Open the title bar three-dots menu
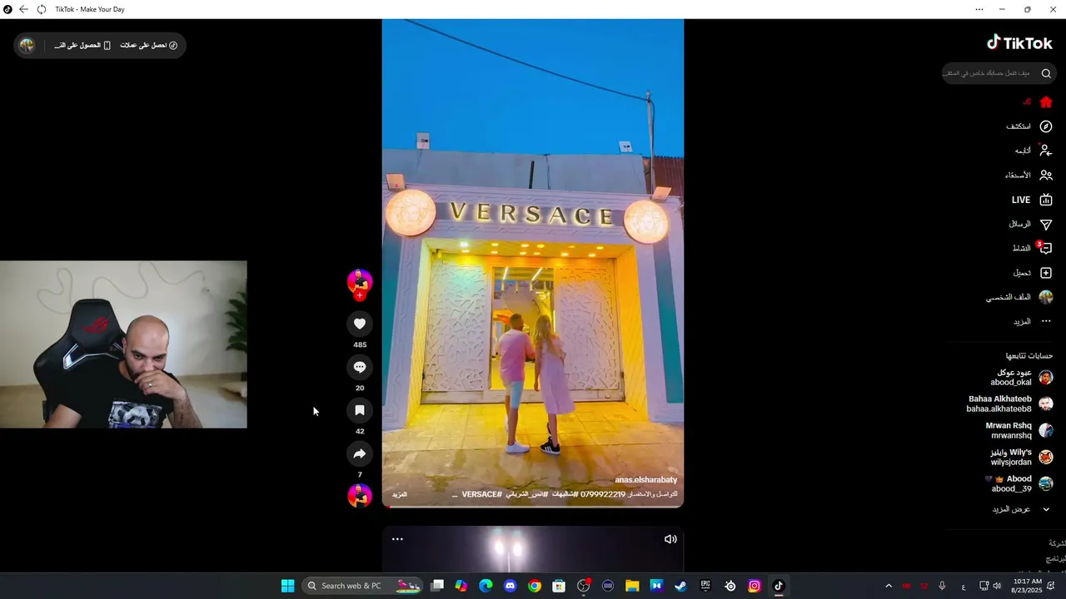This screenshot has width=1066, height=599. 979,9
